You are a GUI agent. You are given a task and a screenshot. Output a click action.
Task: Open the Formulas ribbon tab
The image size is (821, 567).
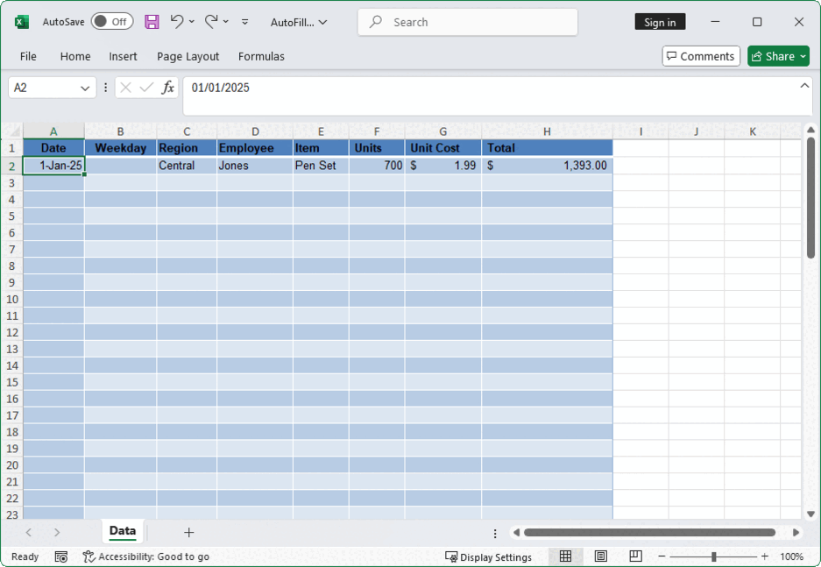pos(261,56)
